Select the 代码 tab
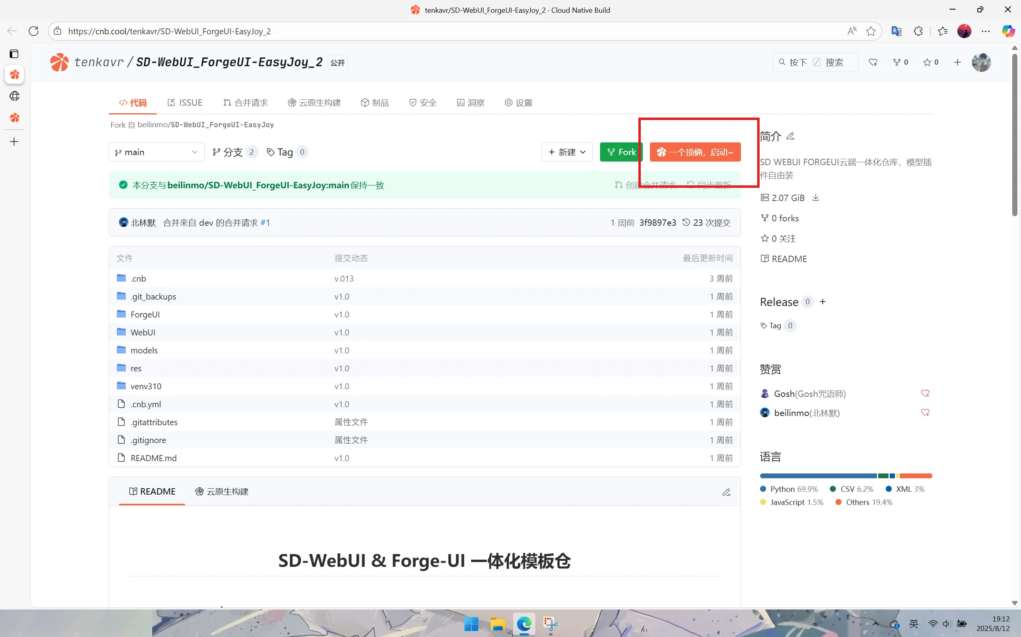 click(x=133, y=103)
